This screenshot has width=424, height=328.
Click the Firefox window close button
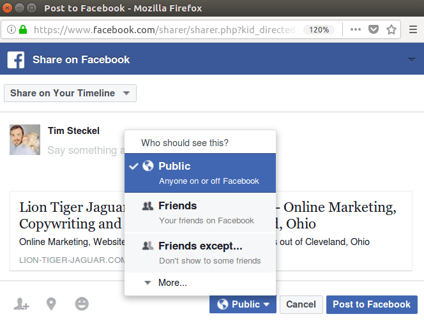pyautogui.click(x=7, y=8)
